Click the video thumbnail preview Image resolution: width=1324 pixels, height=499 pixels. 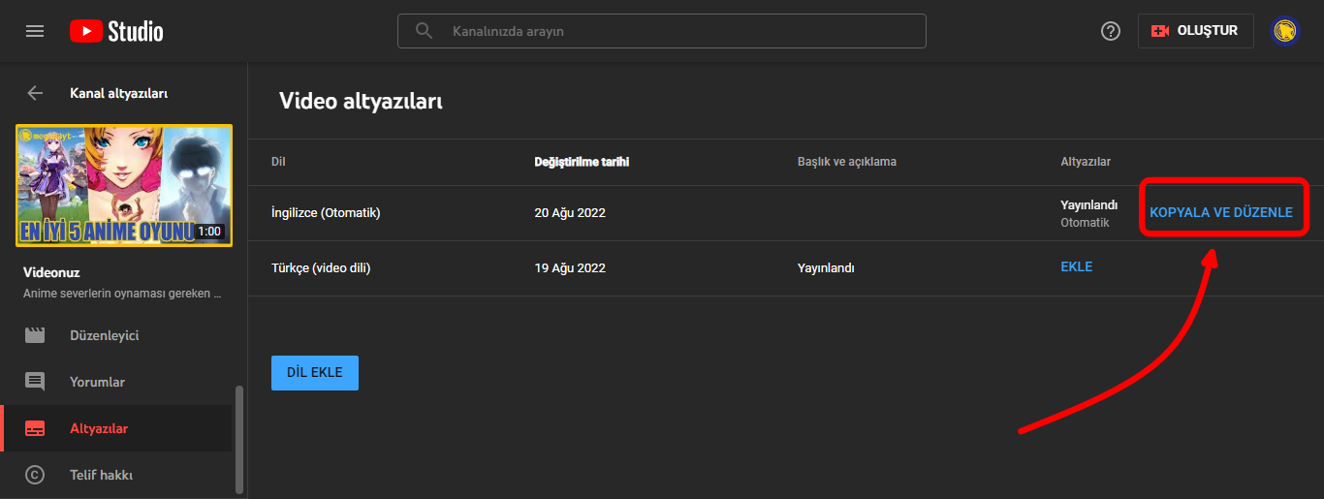tap(124, 185)
